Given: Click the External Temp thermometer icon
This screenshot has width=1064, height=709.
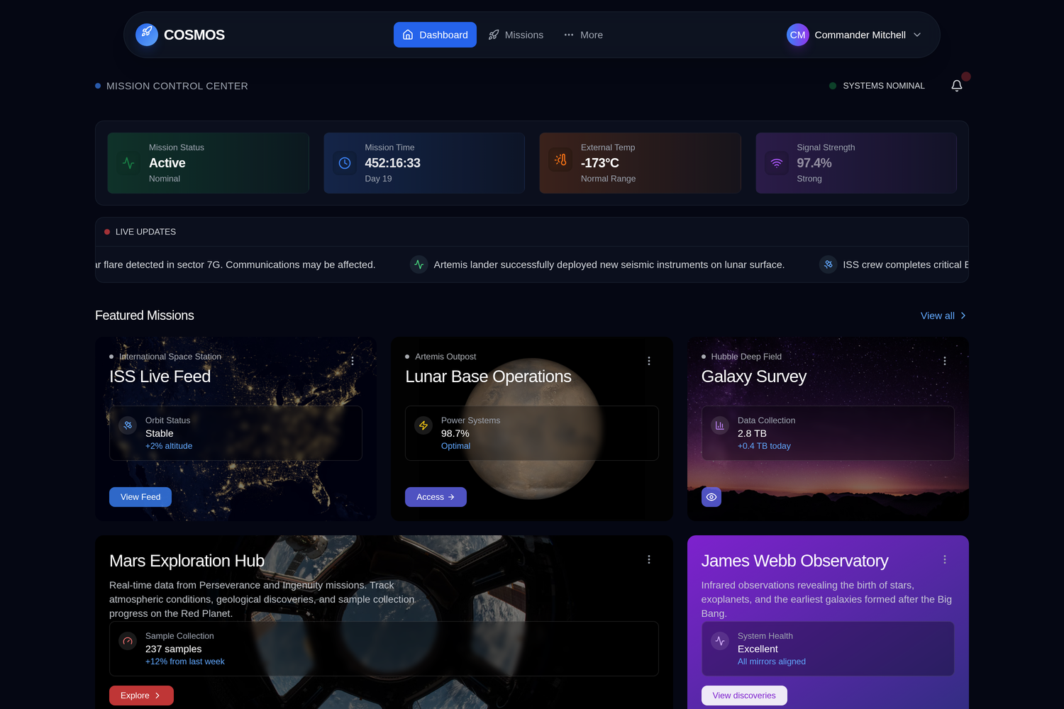Looking at the screenshot, I should coord(560,160).
